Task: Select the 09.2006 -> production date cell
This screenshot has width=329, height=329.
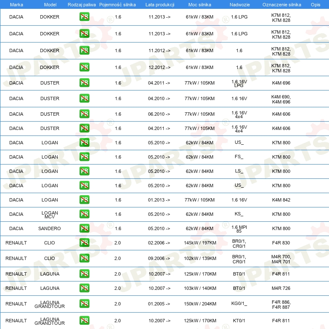Action: point(159,258)
